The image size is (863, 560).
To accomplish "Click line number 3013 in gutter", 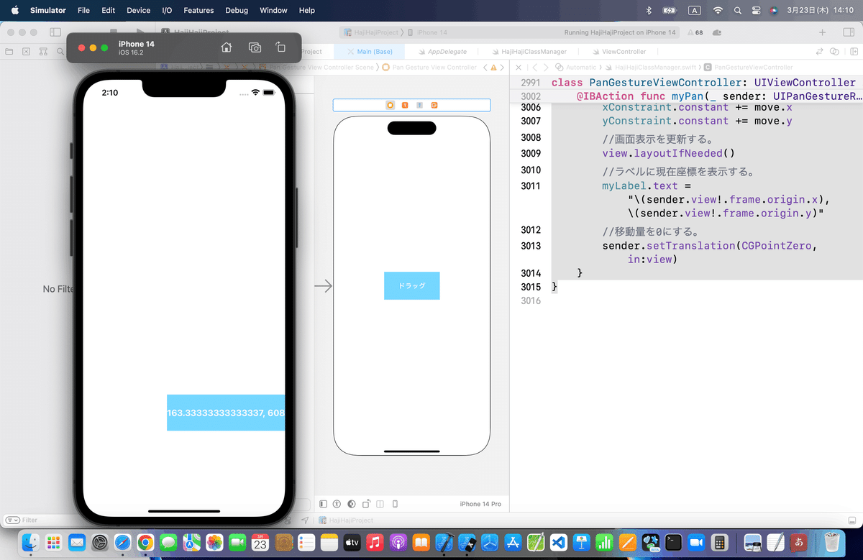I will [x=530, y=246].
